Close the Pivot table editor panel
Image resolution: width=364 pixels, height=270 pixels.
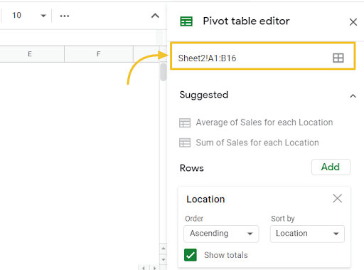(x=353, y=22)
